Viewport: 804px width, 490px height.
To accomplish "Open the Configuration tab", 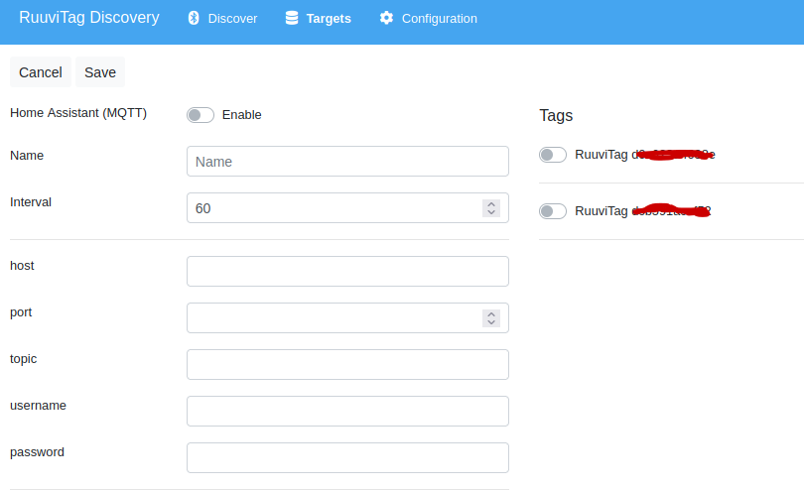I will (x=428, y=18).
